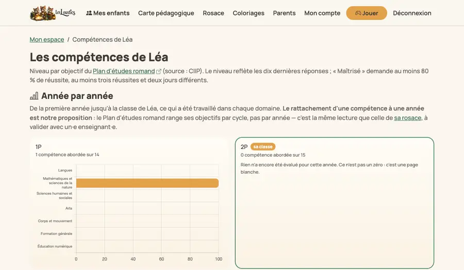Open Coloriages section
The image size is (464, 270).
(248, 13)
